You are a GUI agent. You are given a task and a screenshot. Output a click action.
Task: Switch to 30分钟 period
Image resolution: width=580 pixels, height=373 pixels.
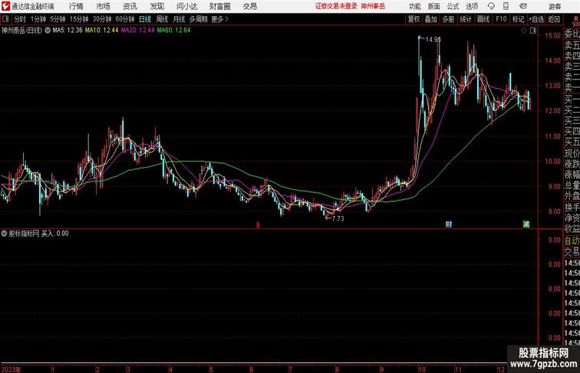point(102,19)
